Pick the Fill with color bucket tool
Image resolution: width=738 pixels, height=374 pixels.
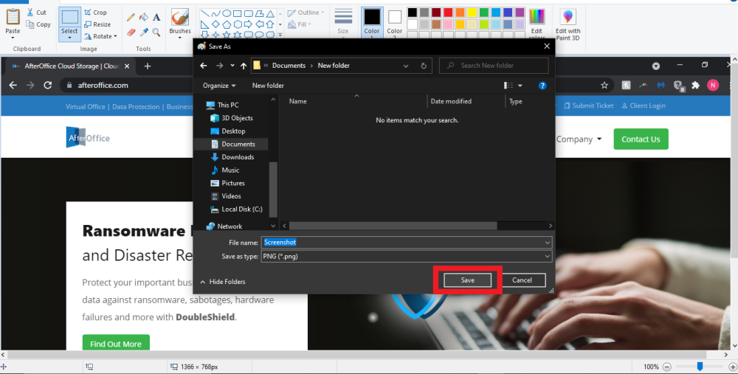tap(144, 17)
